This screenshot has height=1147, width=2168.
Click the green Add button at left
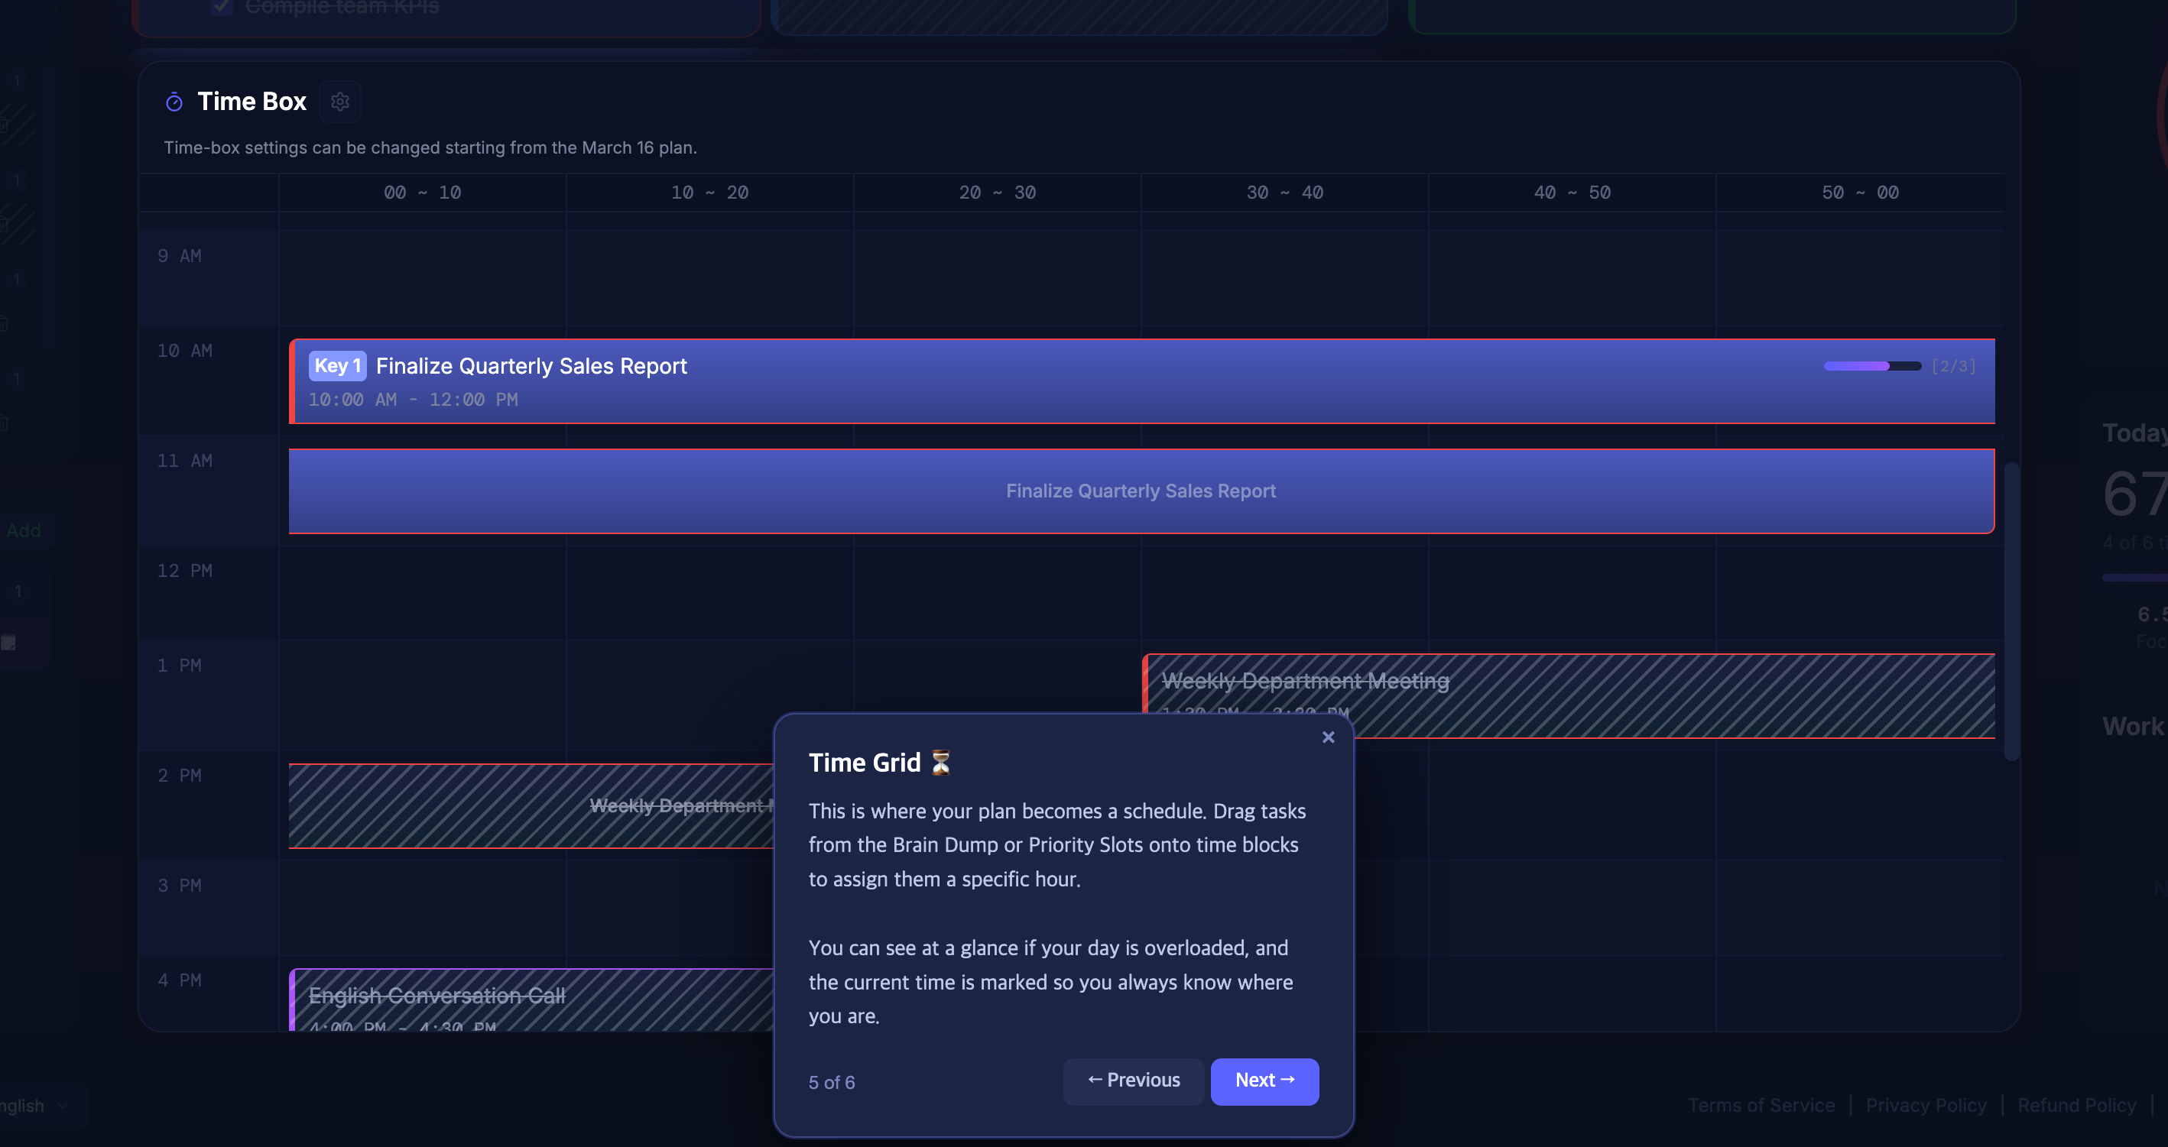tap(24, 531)
